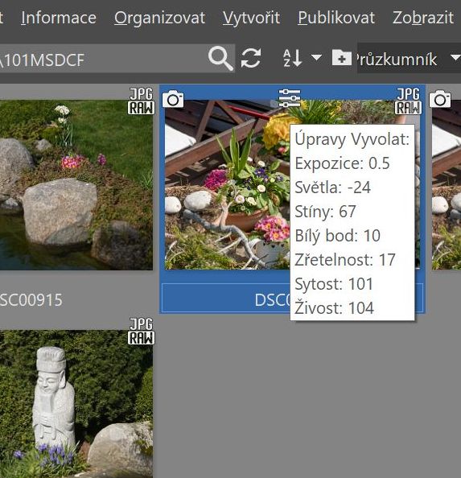Click the develop adjustments sliders icon on thumbnail
Viewport: 461px width, 478px height.
click(x=290, y=98)
